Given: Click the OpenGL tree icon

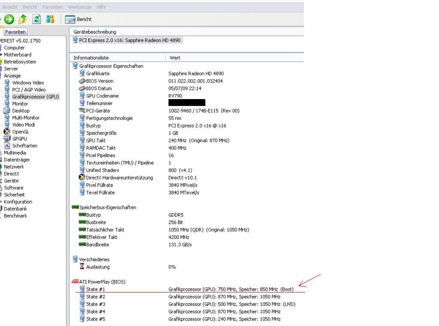Looking at the screenshot, I should [7, 132].
